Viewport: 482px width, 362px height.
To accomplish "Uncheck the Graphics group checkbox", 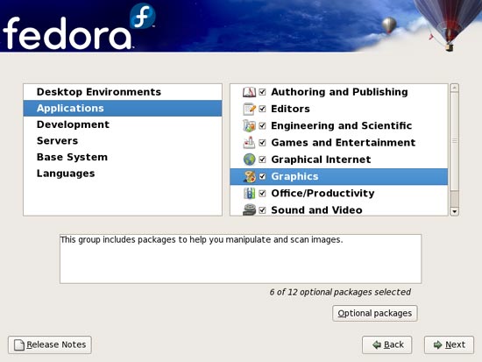I will (x=262, y=176).
